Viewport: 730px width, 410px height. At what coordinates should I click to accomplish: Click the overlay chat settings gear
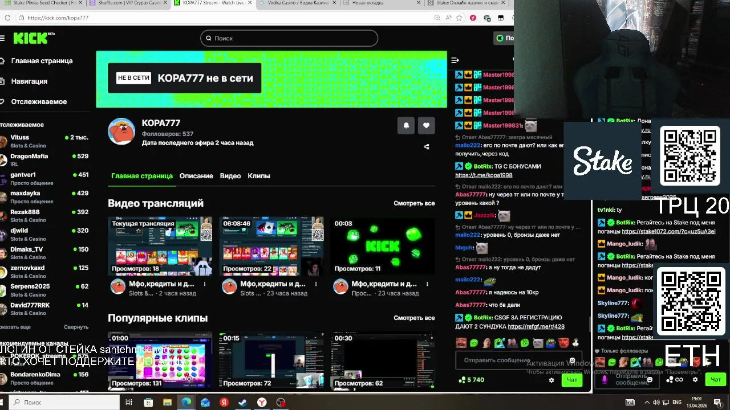[x=695, y=379]
